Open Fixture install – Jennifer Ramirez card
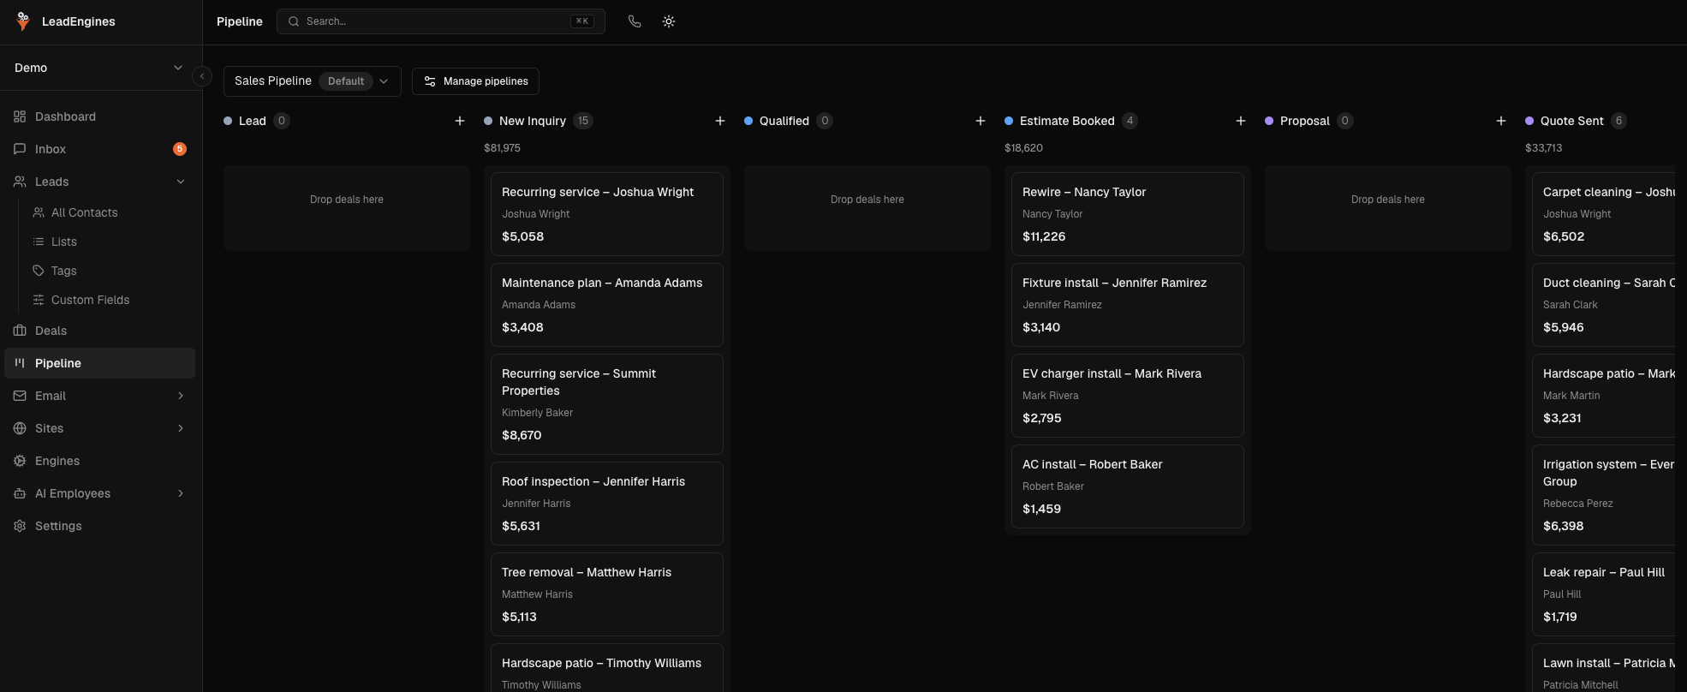The height and width of the screenshot is (692, 1687). (x=1128, y=305)
